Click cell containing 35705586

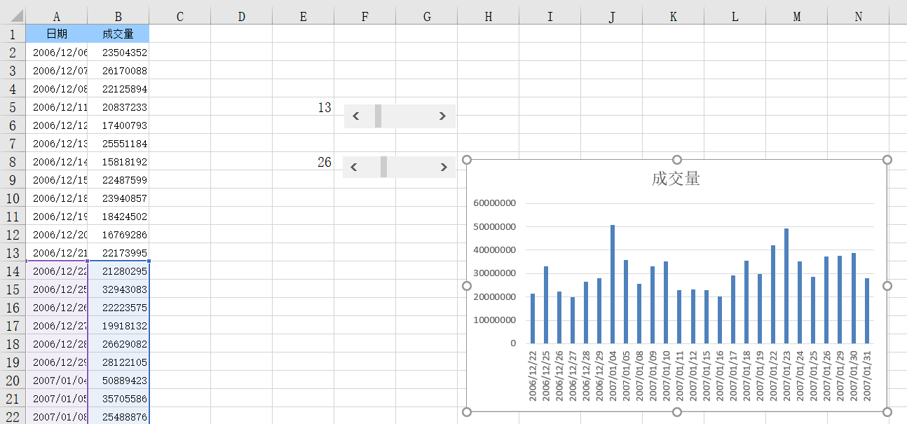tap(118, 398)
